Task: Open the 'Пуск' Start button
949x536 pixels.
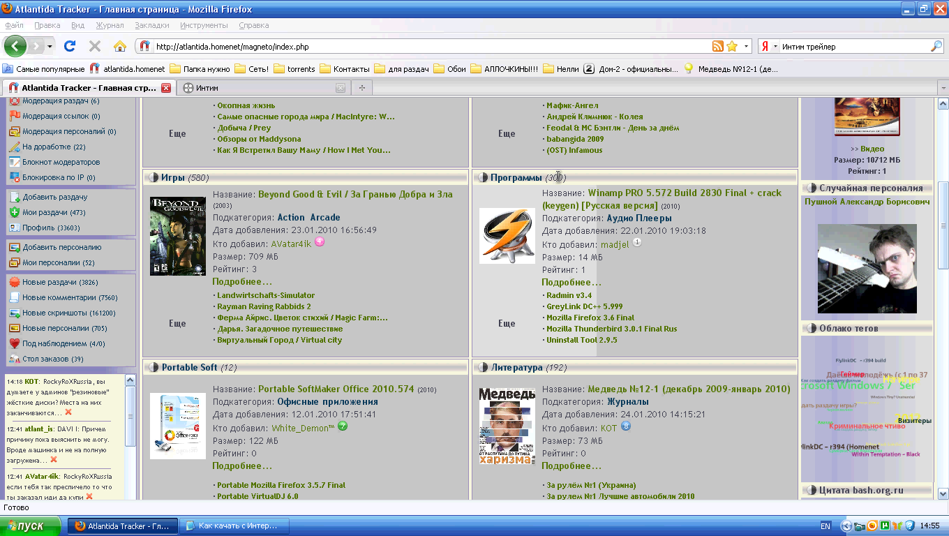Action: 31,526
